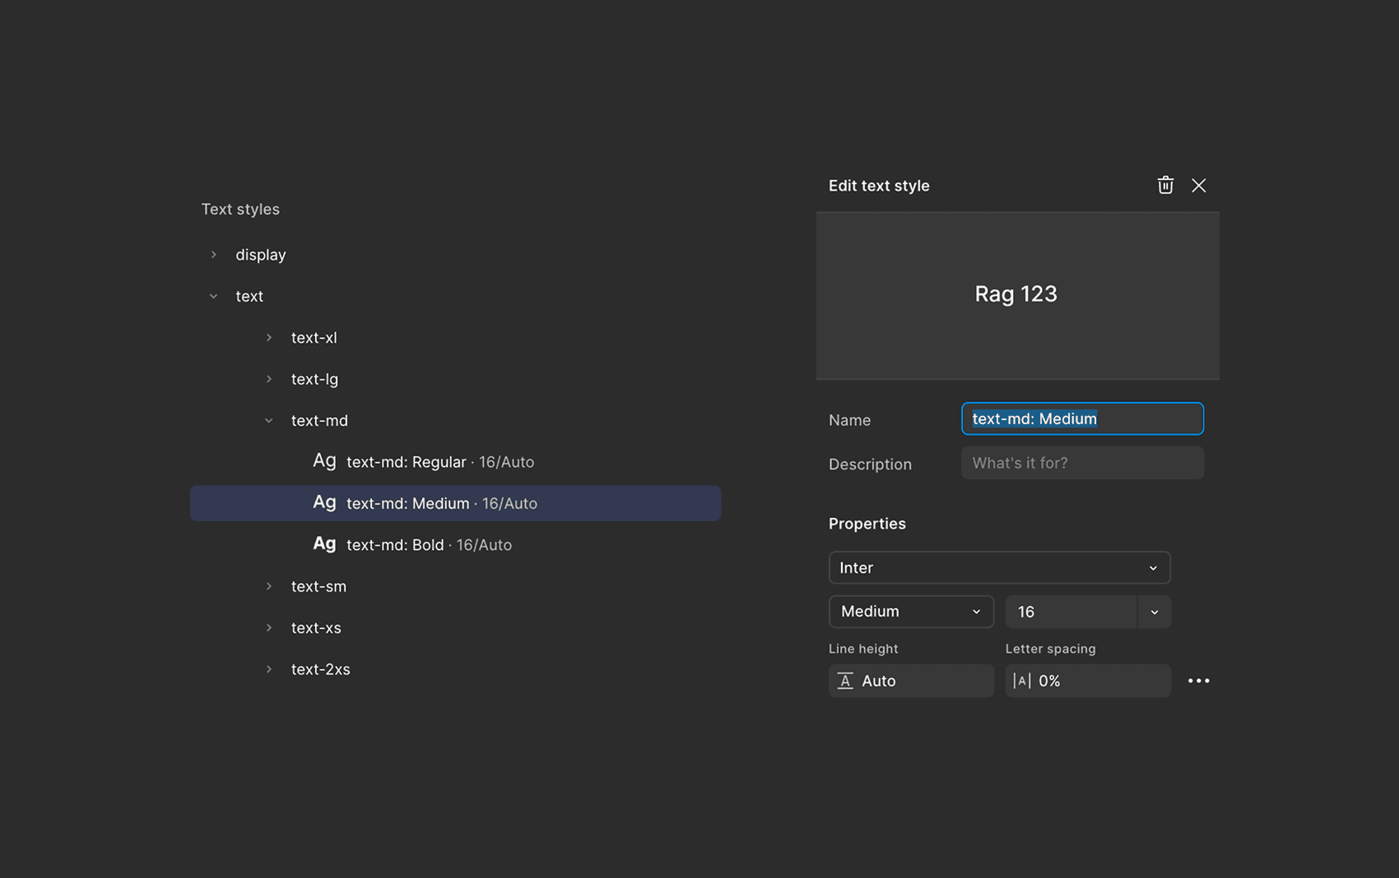Expand the text-lg folder
The image size is (1399, 878).
point(268,379)
